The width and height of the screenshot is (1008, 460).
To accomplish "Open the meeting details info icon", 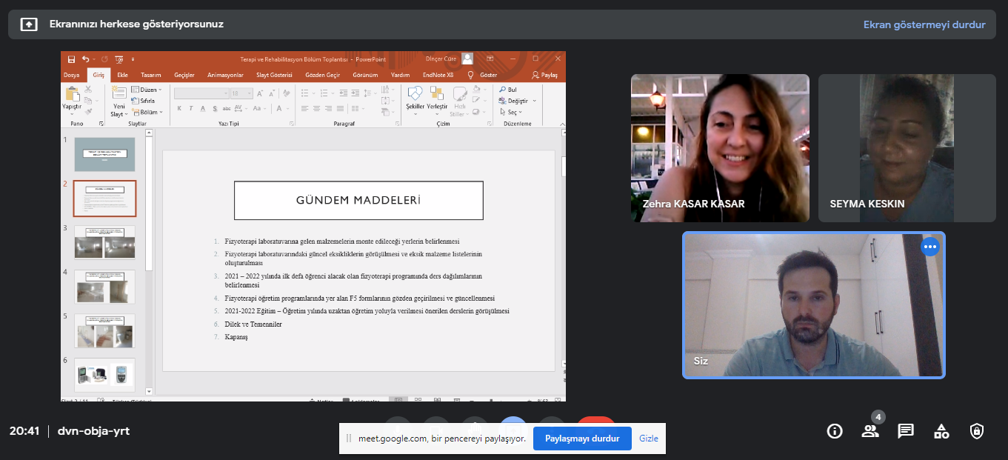I will pyautogui.click(x=835, y=431).
